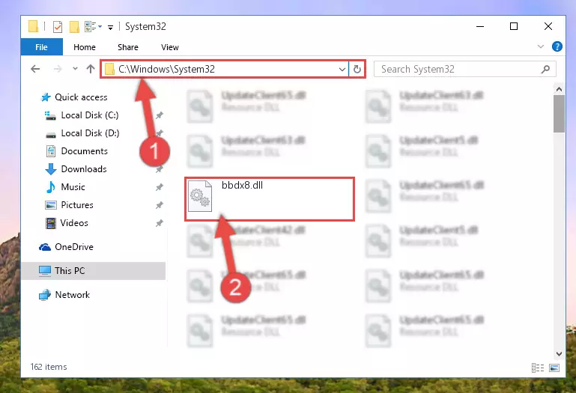576x393 pixels.
Task: Switch to the Share ribbon tab
Action: point(128,47)
